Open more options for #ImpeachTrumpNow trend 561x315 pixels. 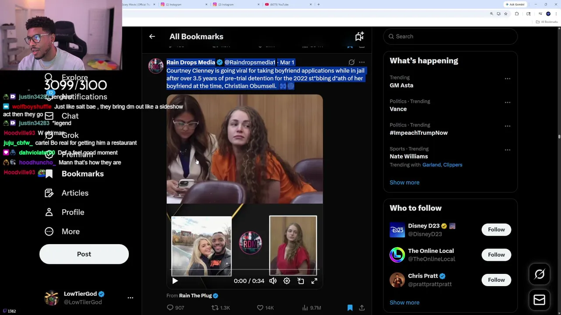pos(508,126)
